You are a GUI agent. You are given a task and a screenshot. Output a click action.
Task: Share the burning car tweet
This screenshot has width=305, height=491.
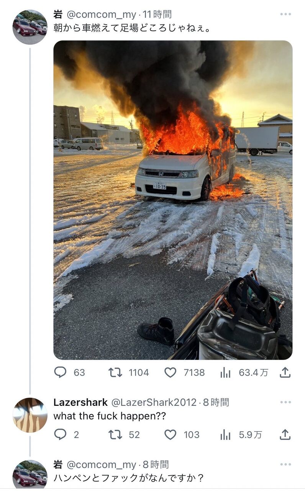point(285,372)
